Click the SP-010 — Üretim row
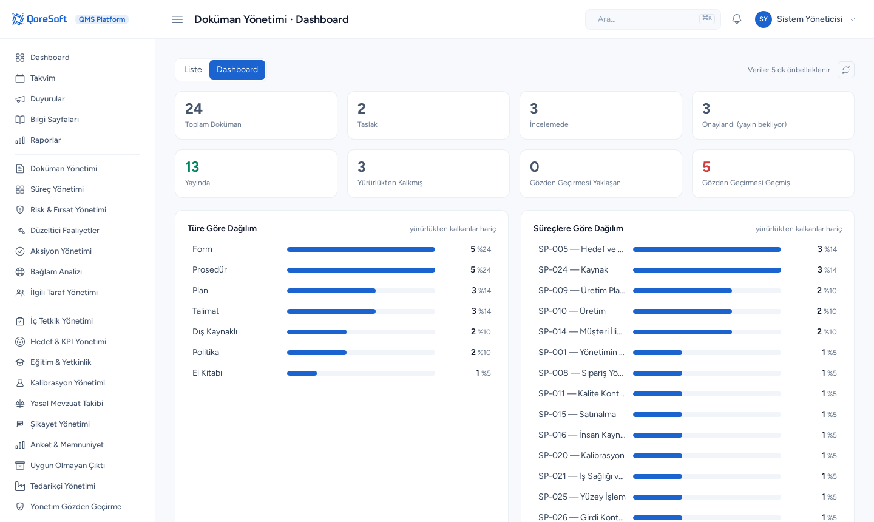 point(688,311)
